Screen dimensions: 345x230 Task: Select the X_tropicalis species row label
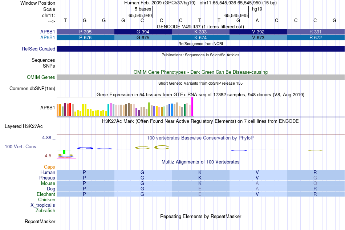point(43,205)
